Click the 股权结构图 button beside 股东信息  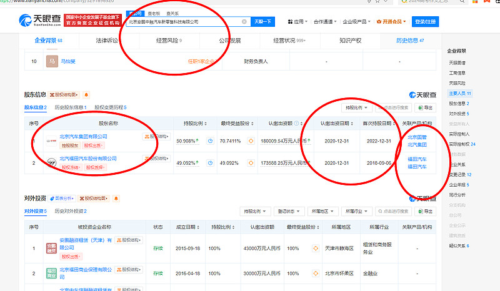coord(65,95)
